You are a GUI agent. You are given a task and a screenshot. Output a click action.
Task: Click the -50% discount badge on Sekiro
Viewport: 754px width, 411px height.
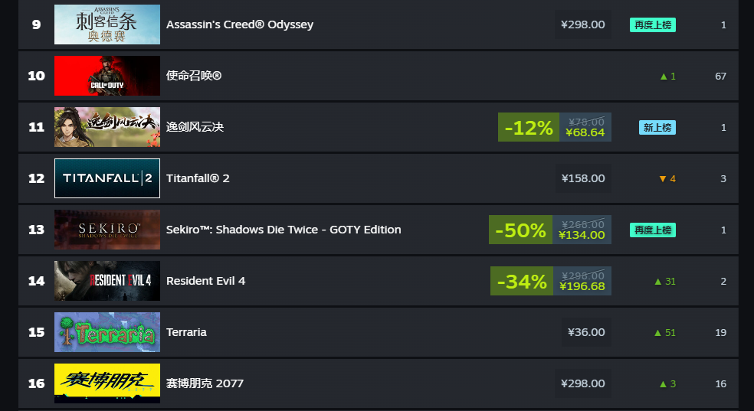pyautogui.click(x=521, y=230)
